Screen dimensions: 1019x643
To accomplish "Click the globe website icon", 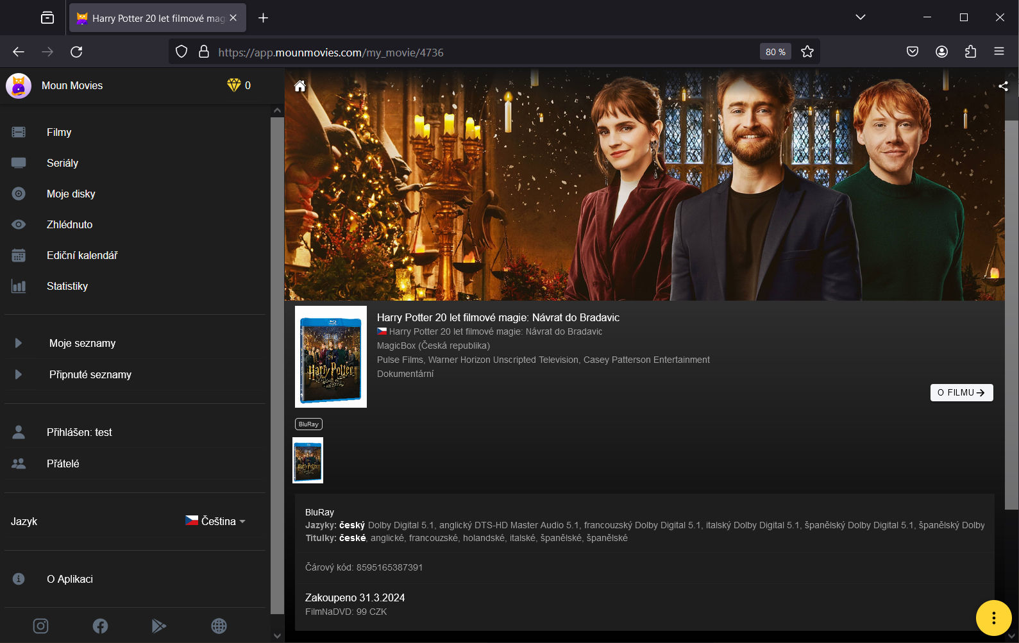I will 219,626.
